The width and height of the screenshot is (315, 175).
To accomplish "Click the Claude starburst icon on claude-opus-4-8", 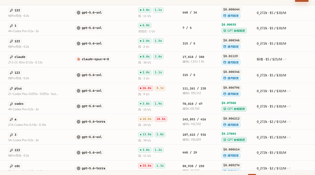I will (79, 59).
